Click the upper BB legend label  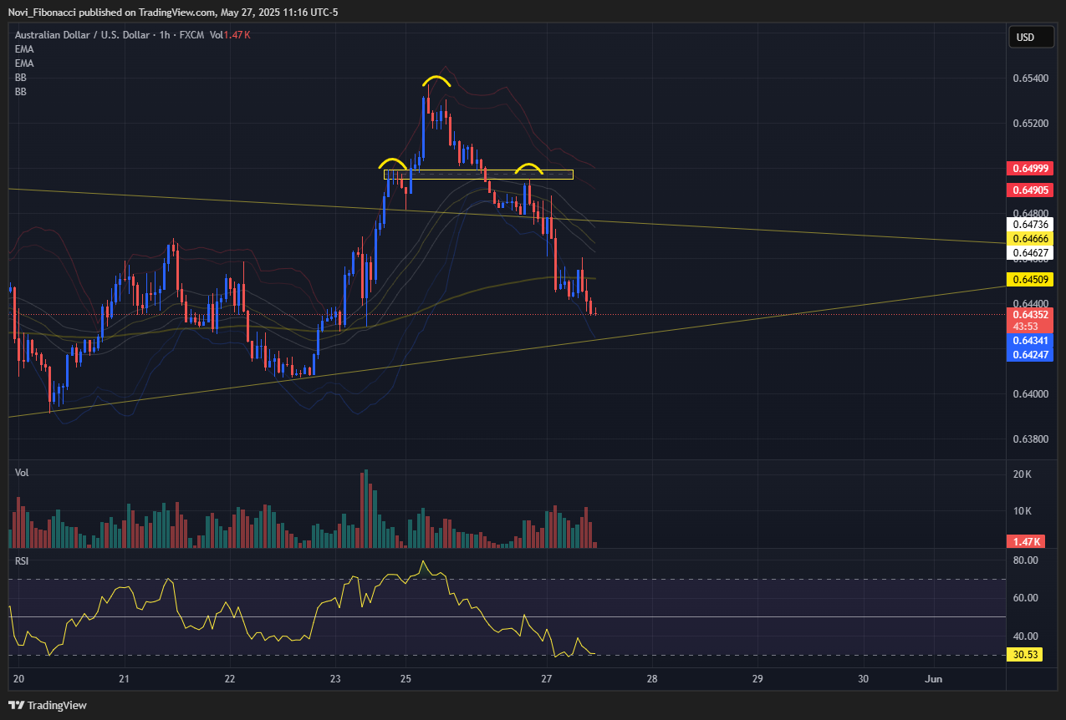(x=21, y=78)
